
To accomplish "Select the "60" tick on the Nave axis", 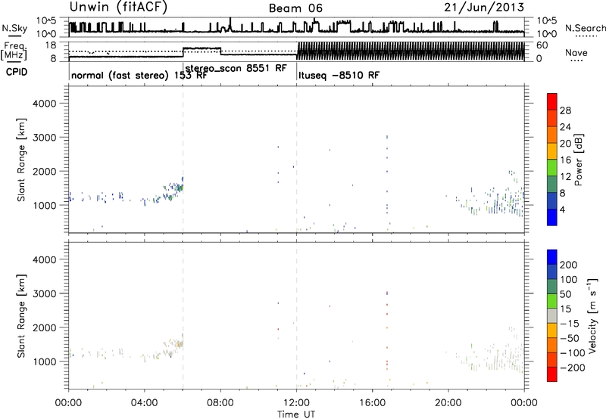I will click(x=542, y=45).
